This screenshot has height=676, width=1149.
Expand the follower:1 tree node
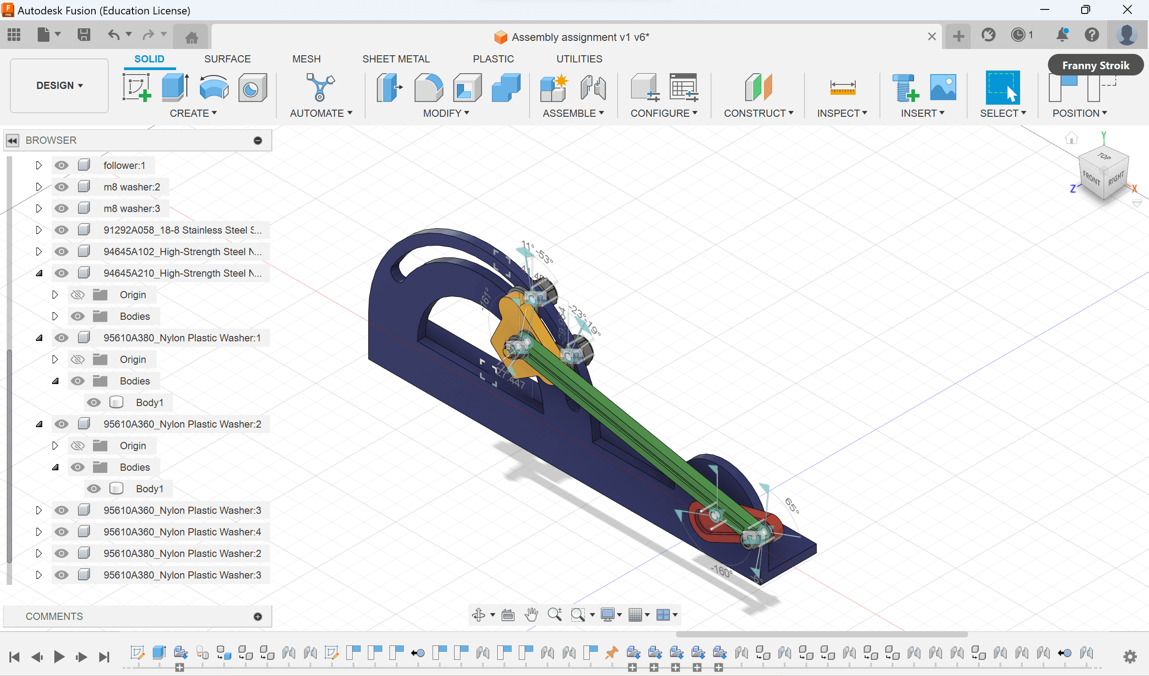coord(39,165)
